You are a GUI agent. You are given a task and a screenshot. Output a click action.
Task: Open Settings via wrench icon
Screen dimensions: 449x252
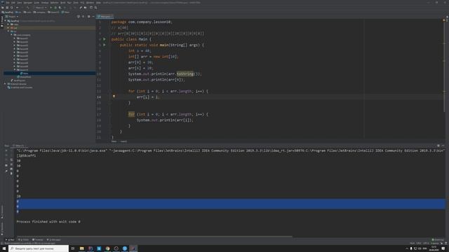point(81,8)
